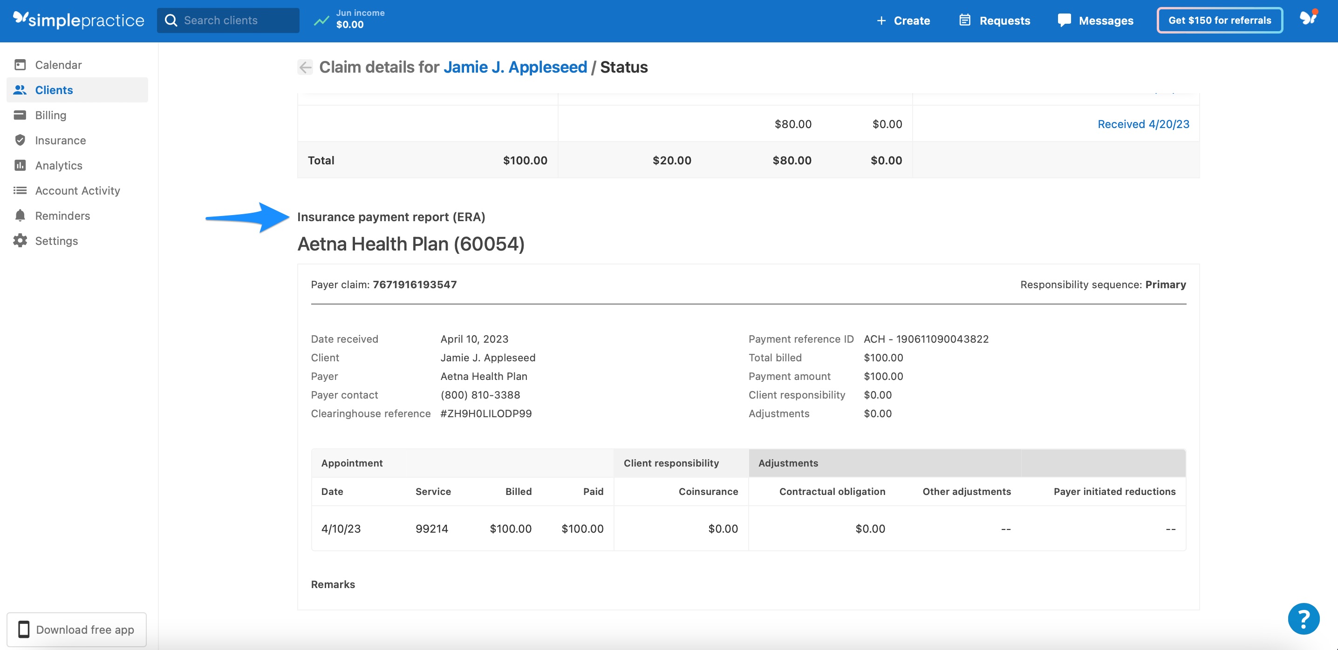Open Account Activity

click(x=77, y=190)
